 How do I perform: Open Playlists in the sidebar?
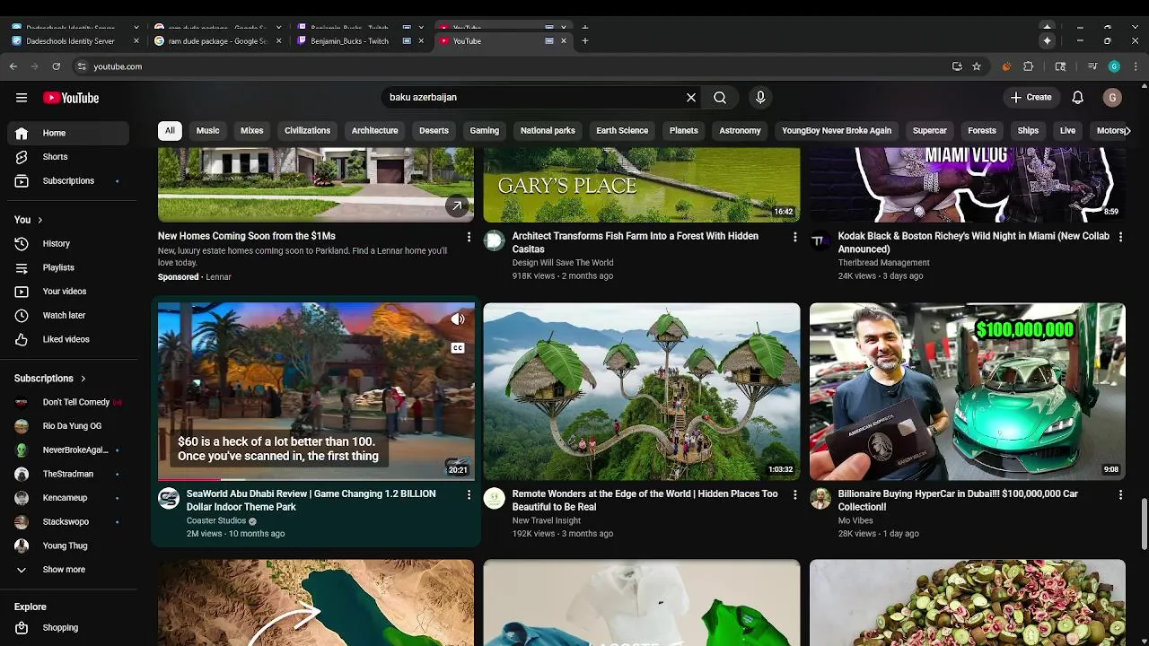click(x=68, y=267)
